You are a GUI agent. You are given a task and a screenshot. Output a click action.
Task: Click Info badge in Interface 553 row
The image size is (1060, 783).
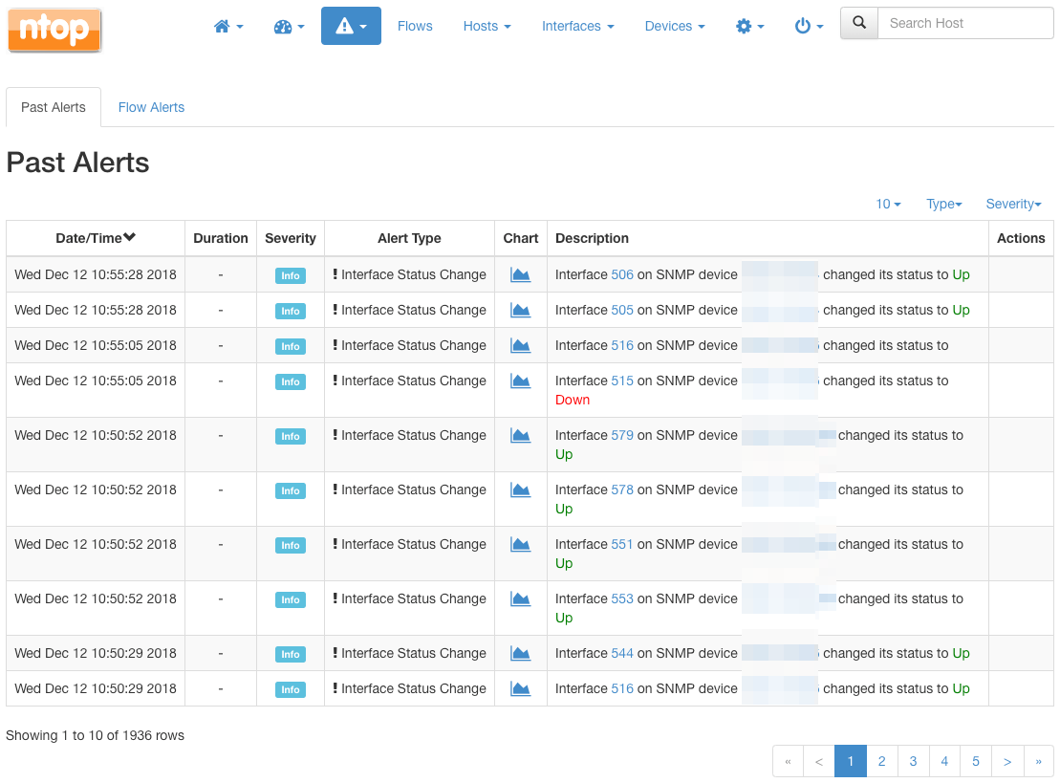pos(290,599)
